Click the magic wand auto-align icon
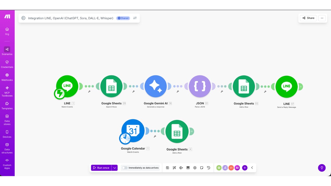331x186 pixels. [174, 168]
